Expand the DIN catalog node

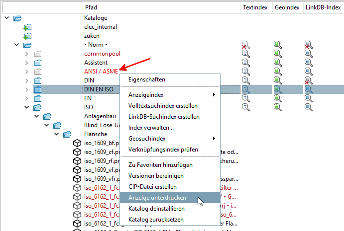click(x=27, y=80)
